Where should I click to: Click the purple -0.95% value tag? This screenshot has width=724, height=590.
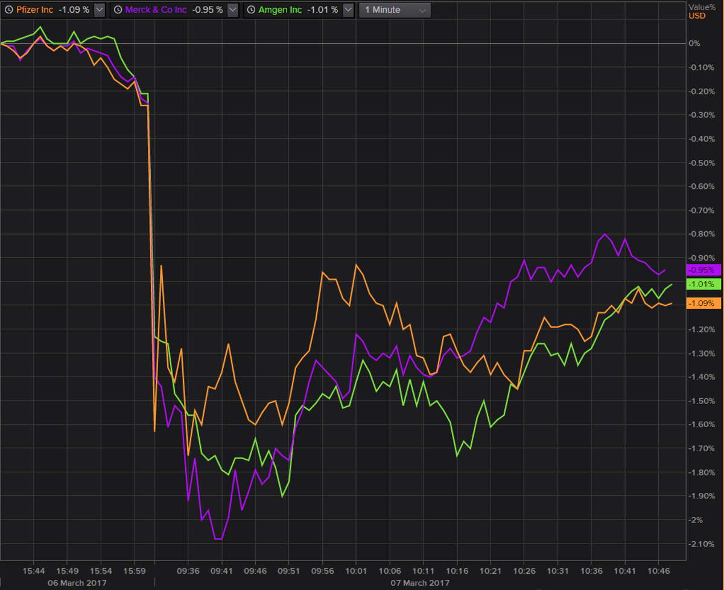pos(702,270)
